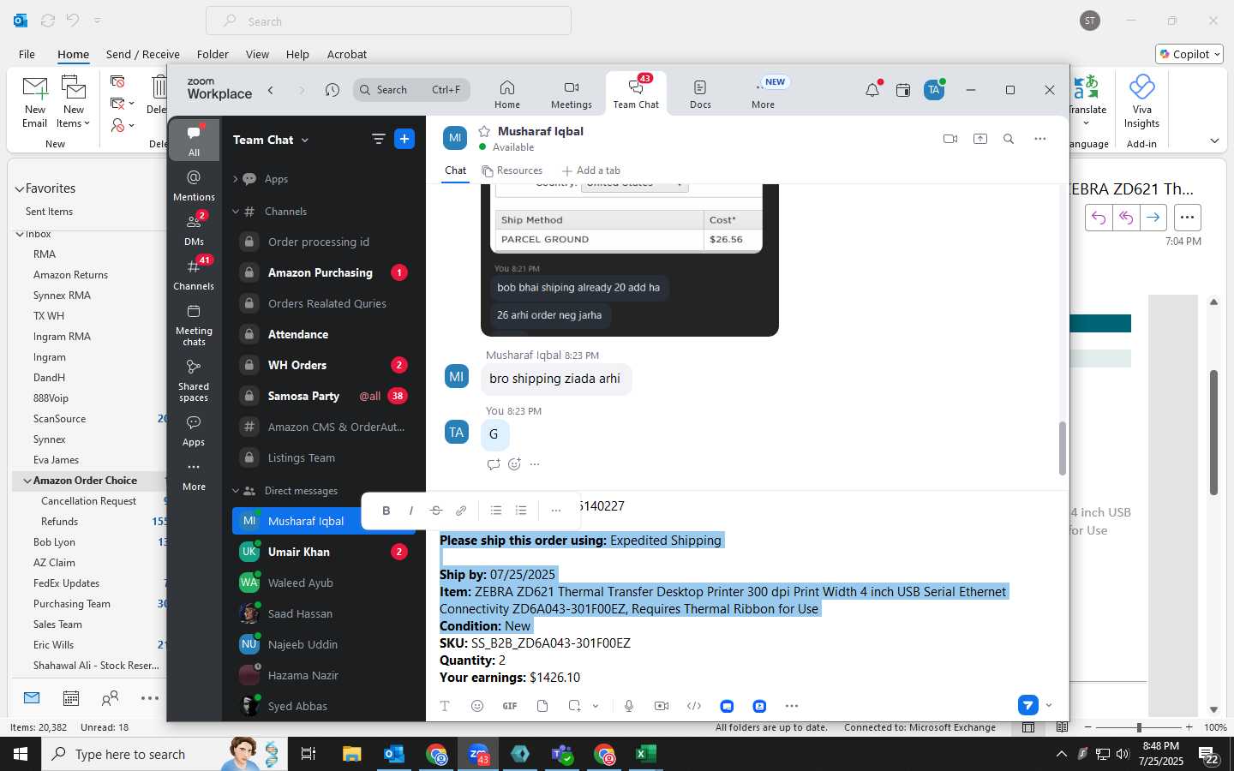Click the Outlook title bar search field
Image resolution: width=1234 pixels, height=771 pixels.
coord(388,21)
